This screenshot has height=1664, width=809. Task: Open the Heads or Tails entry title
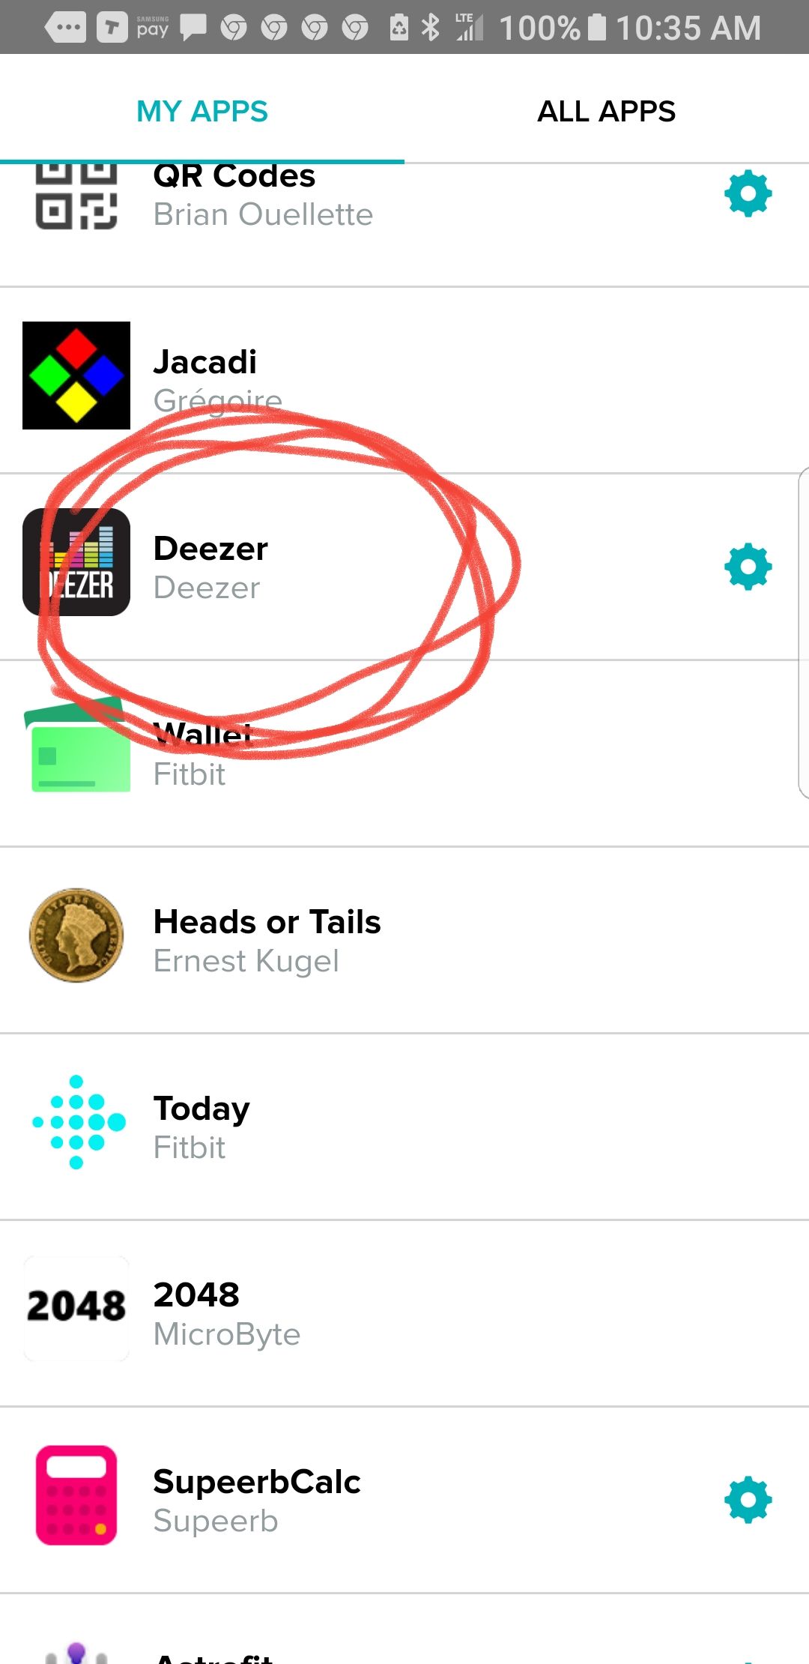click(x=267, y=922)
